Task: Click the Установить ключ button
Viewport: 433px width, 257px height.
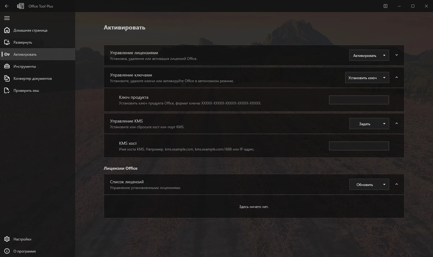Action: coord(362,78)
